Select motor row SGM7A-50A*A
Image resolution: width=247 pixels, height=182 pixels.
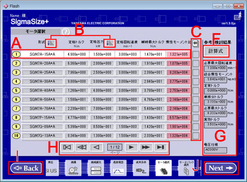[x=101, y=100]
